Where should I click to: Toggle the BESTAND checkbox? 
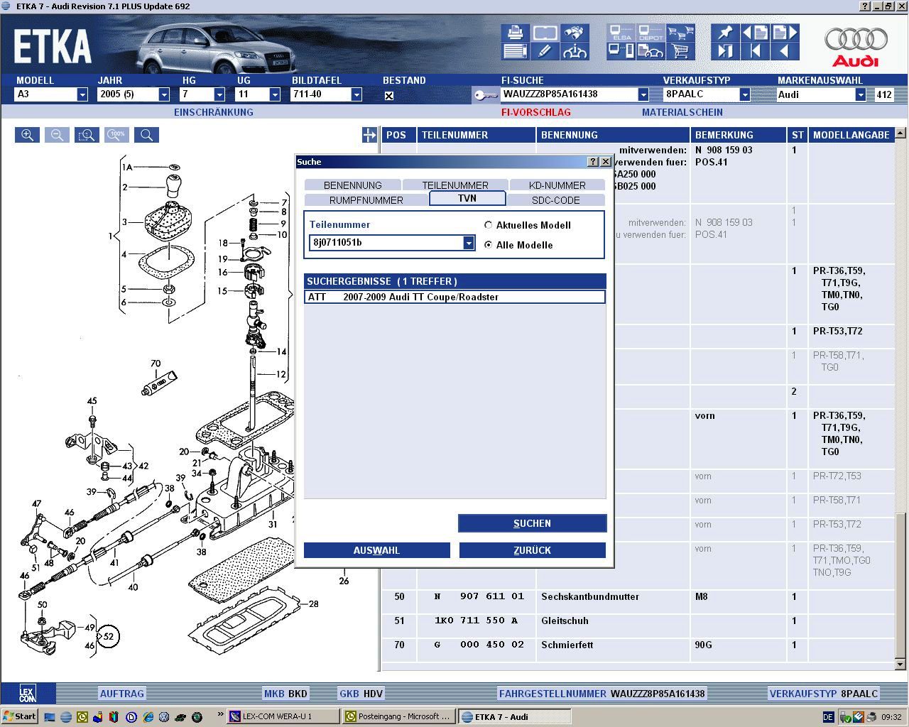click(x=388, y=96)
